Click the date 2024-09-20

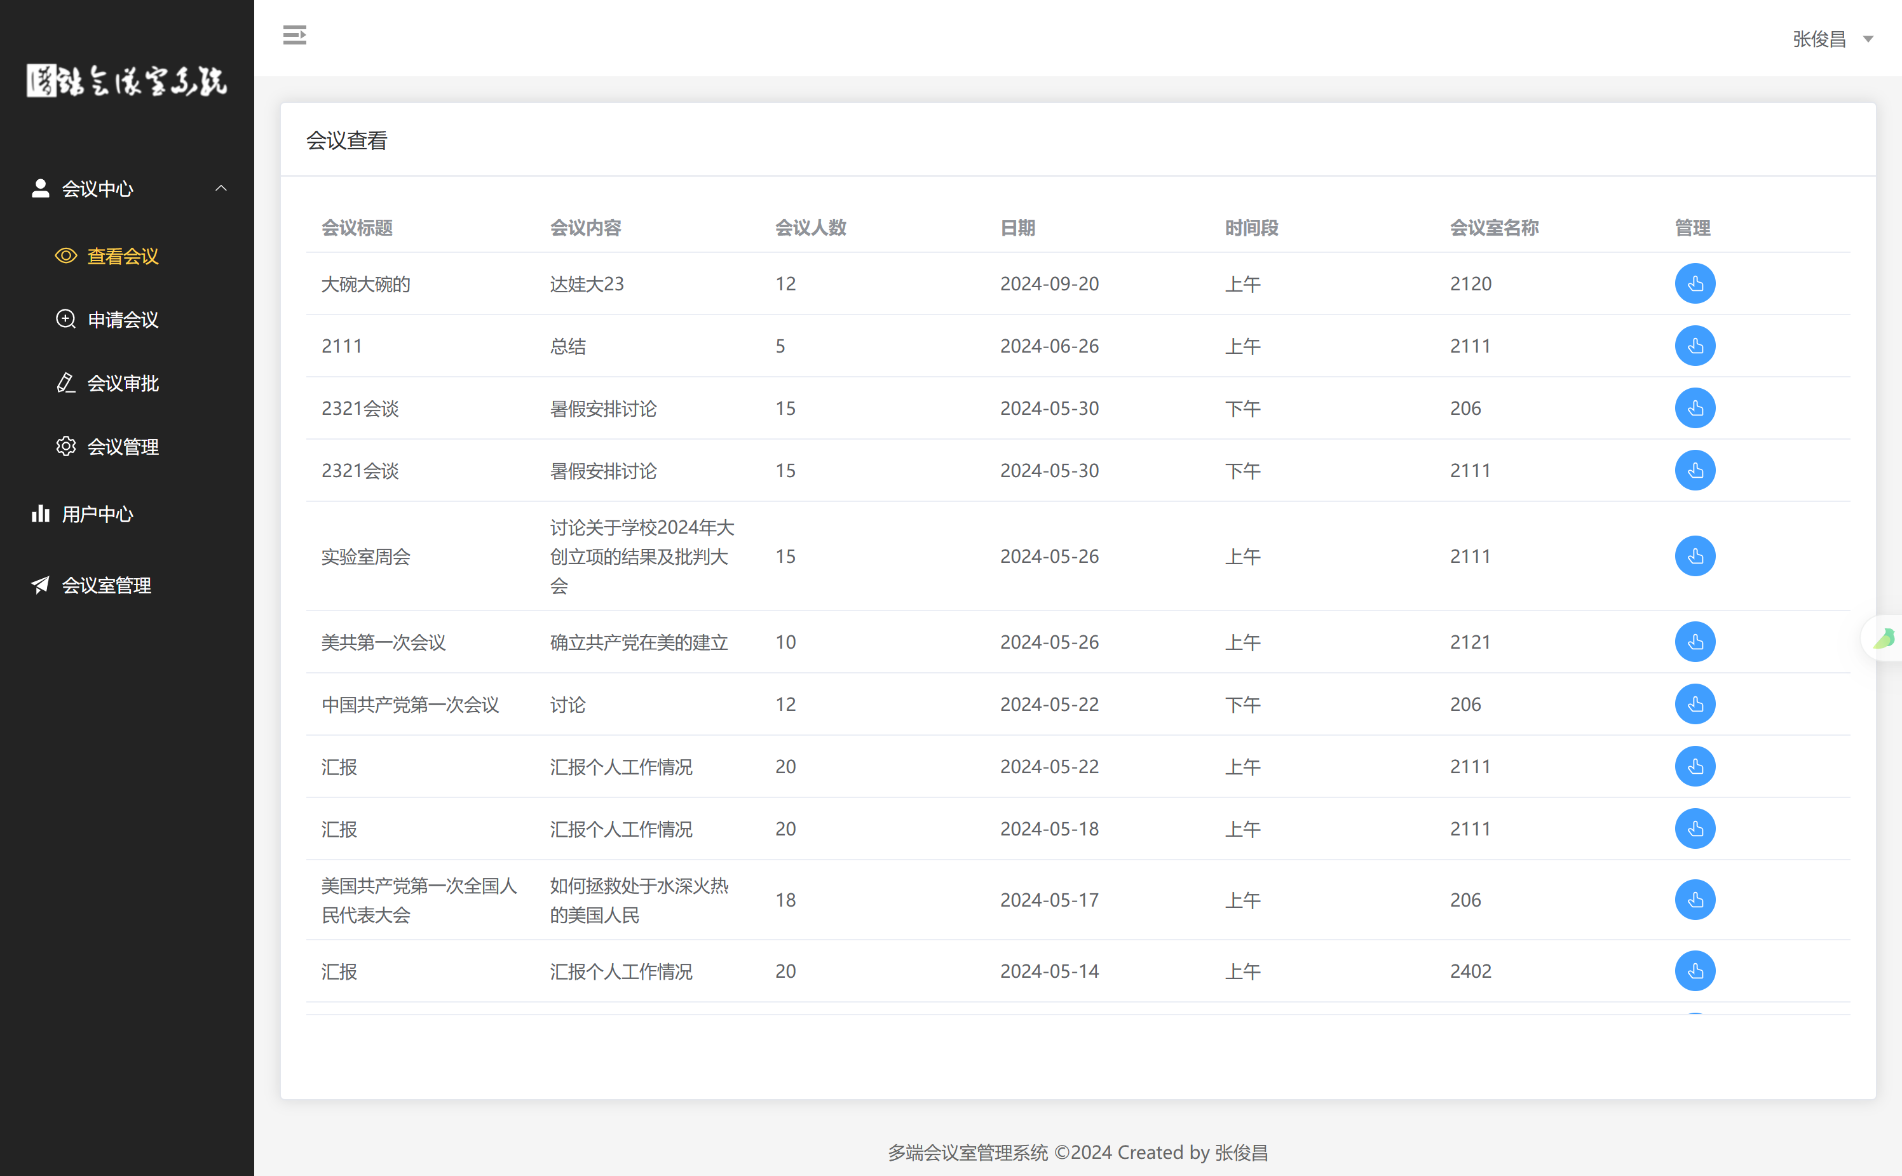1049,284
